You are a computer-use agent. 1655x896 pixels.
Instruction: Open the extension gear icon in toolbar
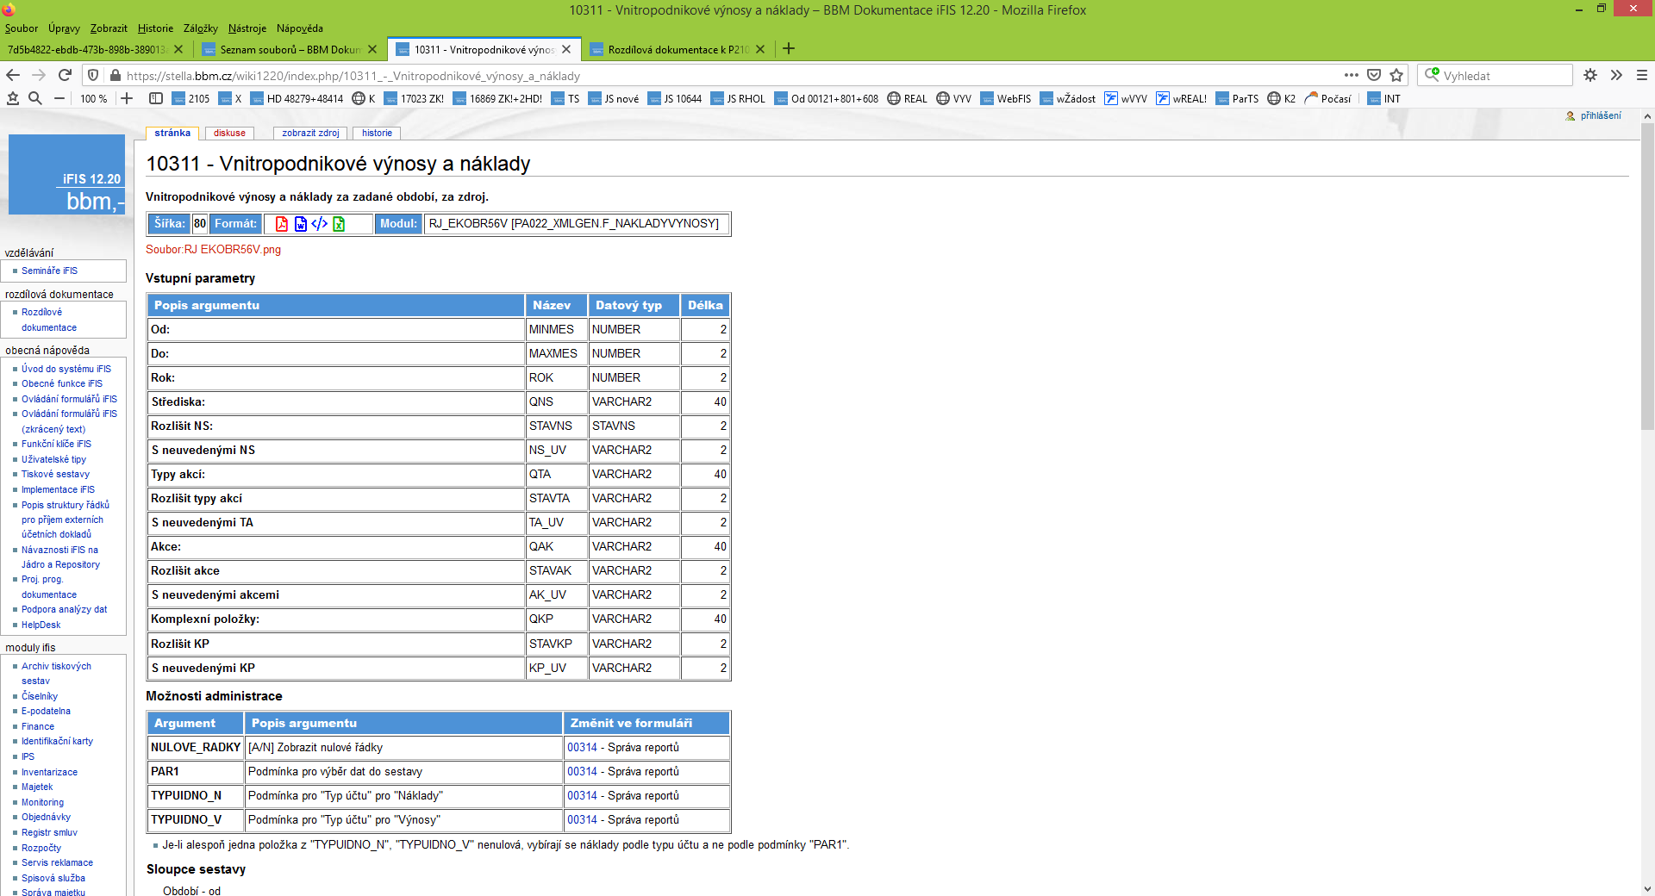tap(1590, 75)
